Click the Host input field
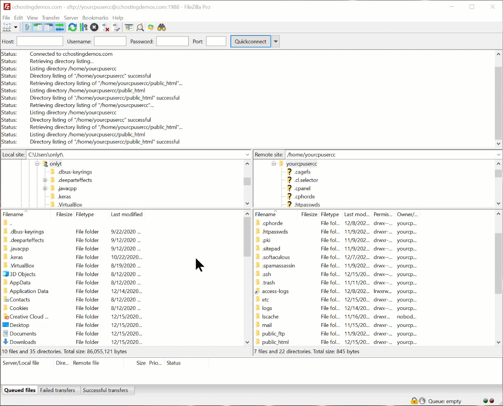This screenshot has height=406, width=503. click(x=40, y=41)
